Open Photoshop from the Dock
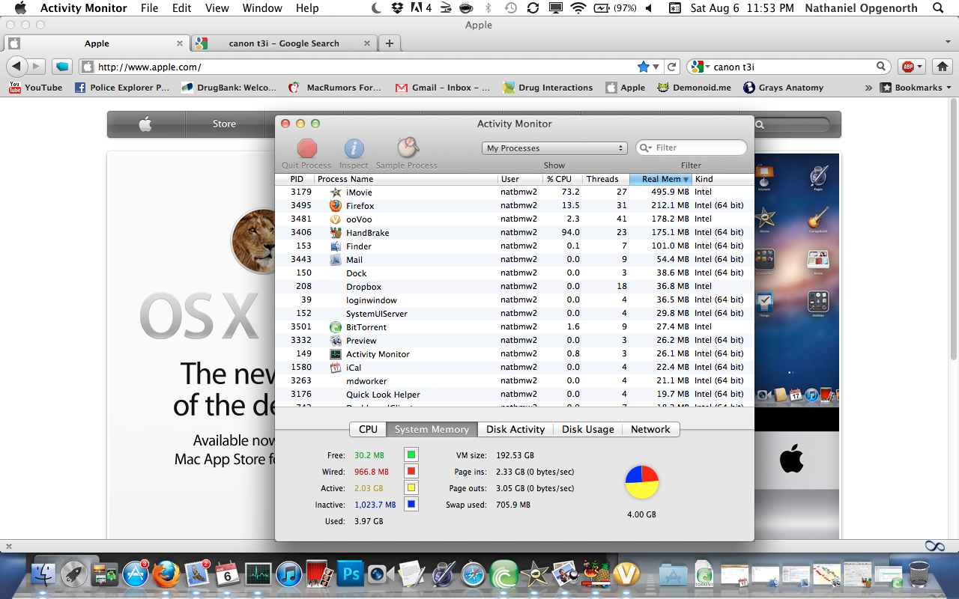Viewport: 959px width, 599px height. click(x=350, y=574)
